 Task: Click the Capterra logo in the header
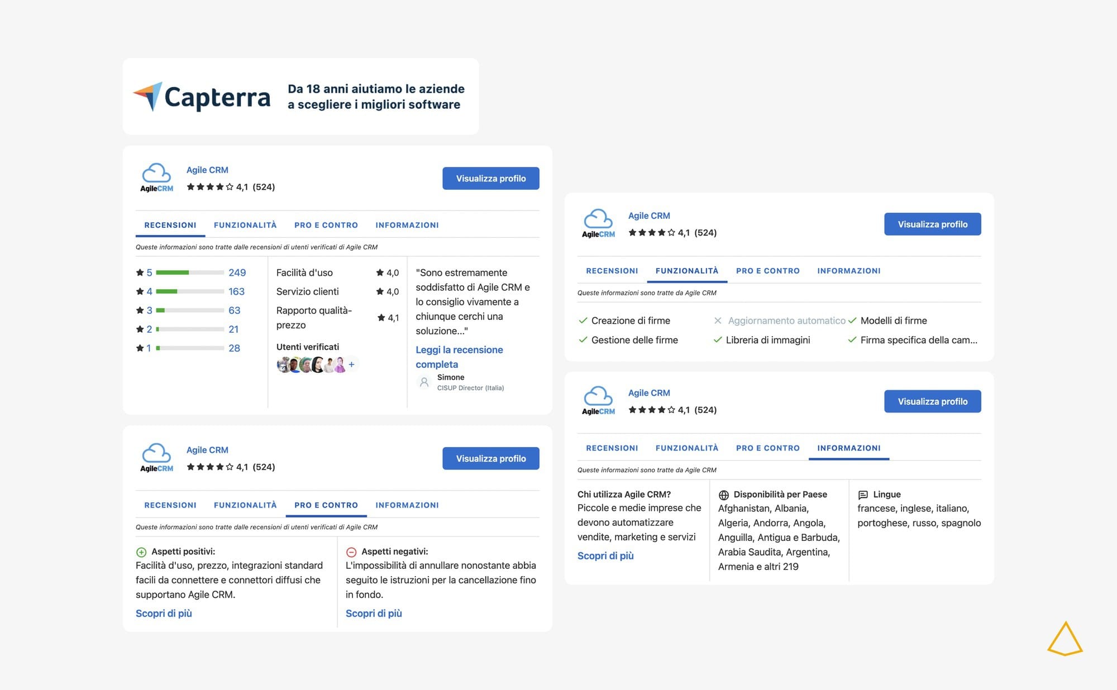click(202, 97)
